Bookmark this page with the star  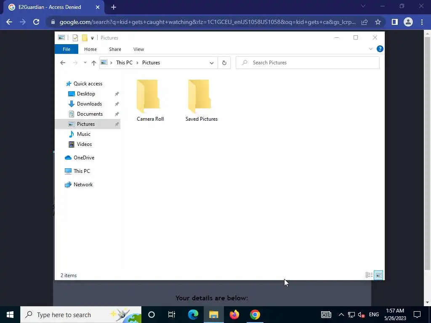378,22
